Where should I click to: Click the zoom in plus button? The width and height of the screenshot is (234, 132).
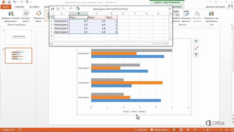point(221,130)
